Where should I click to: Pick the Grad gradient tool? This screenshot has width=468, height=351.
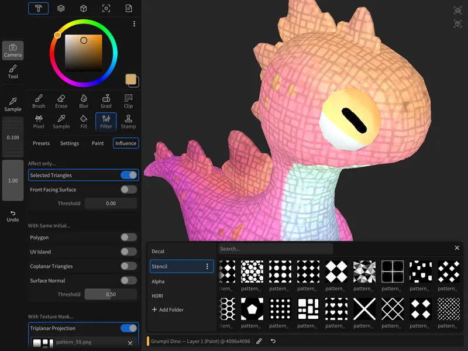point(106,101)
